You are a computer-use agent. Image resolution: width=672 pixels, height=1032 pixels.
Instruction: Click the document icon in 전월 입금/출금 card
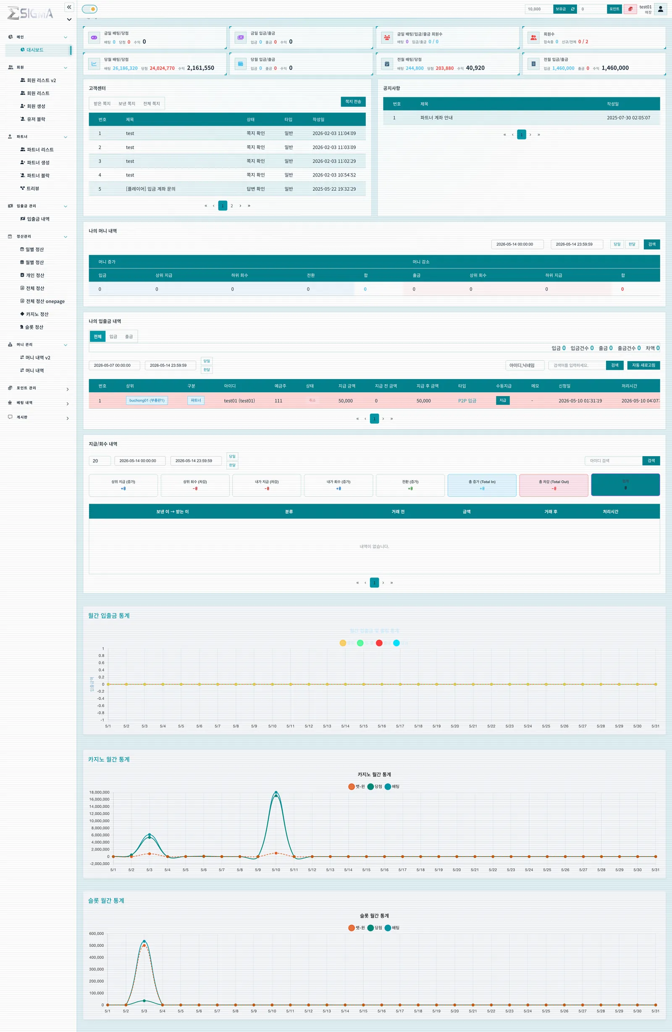tap(534, 64)
